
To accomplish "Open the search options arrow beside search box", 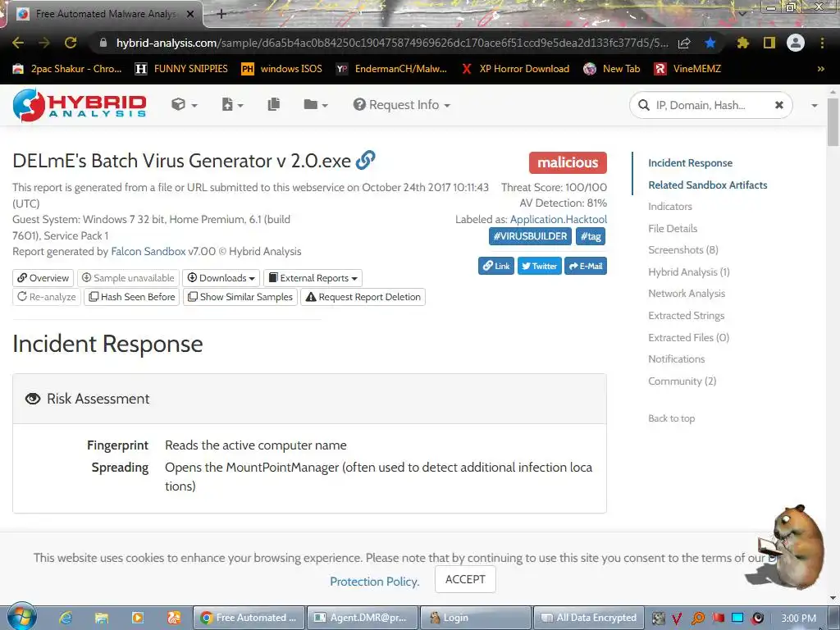I will point(815,106).
